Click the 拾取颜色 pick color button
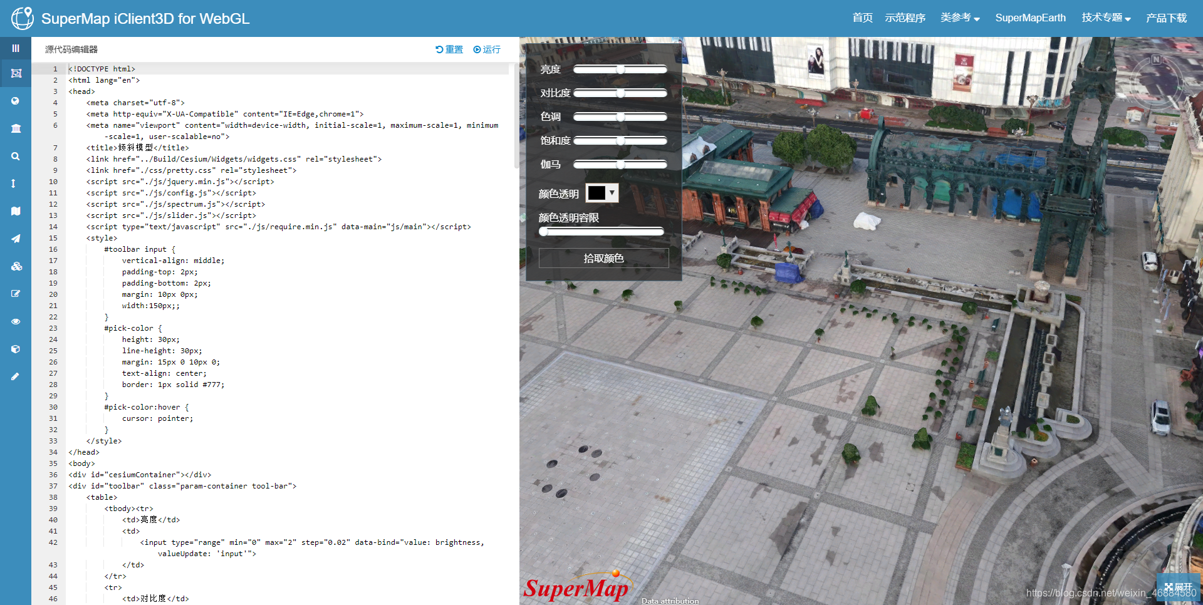This screenshot has width=1203, height=605. tap(603, 258)
